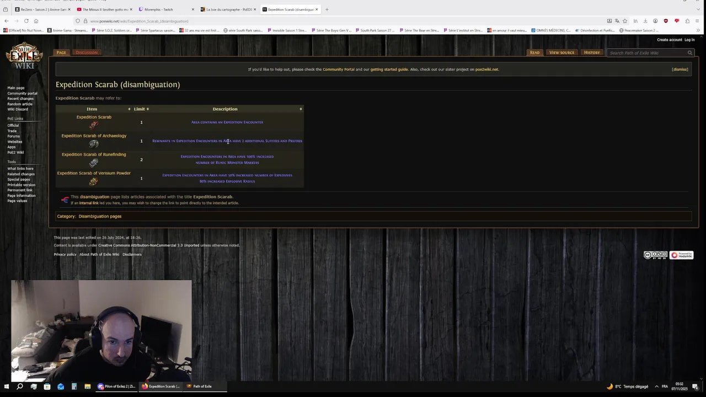This screenshot has width=706, height=397.
Task: Open the browser library icon
Action: pos(635,21)
